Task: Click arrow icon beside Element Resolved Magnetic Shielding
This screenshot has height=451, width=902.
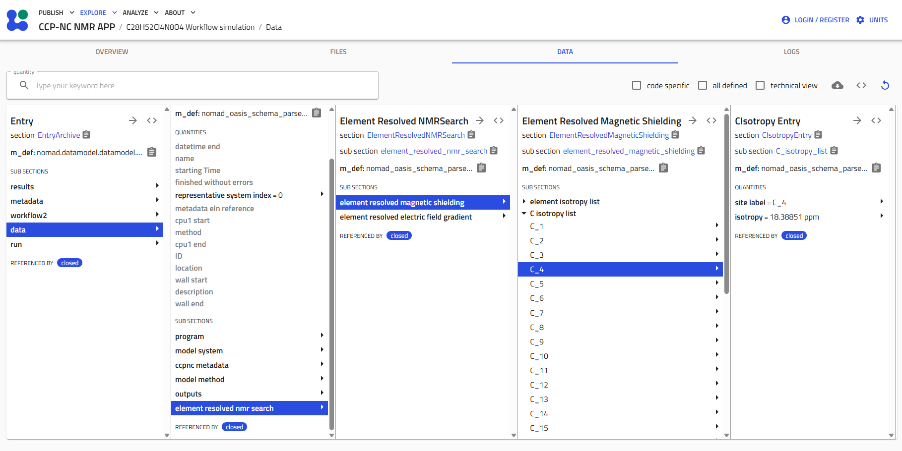Action: point(693,120)
